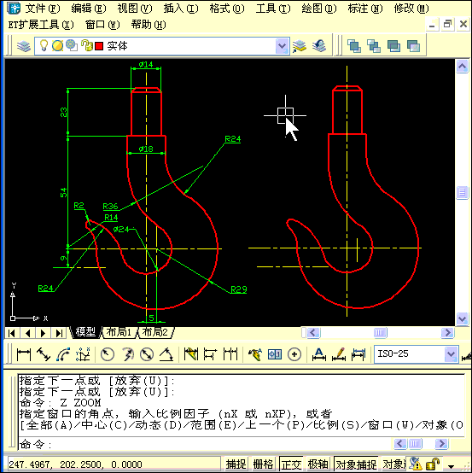Viewport: 472px width, 473px height.
Task: Click the Dimension Update icon
Action: coord(358,354)
